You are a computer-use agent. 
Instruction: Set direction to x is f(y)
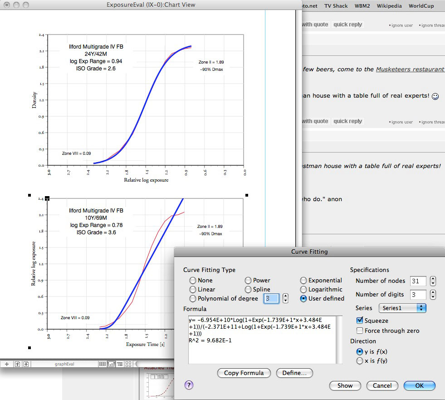pos(360,361)
